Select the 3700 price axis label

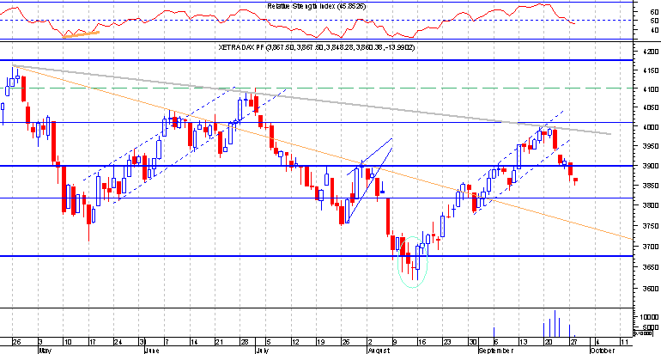coord(651,247)
